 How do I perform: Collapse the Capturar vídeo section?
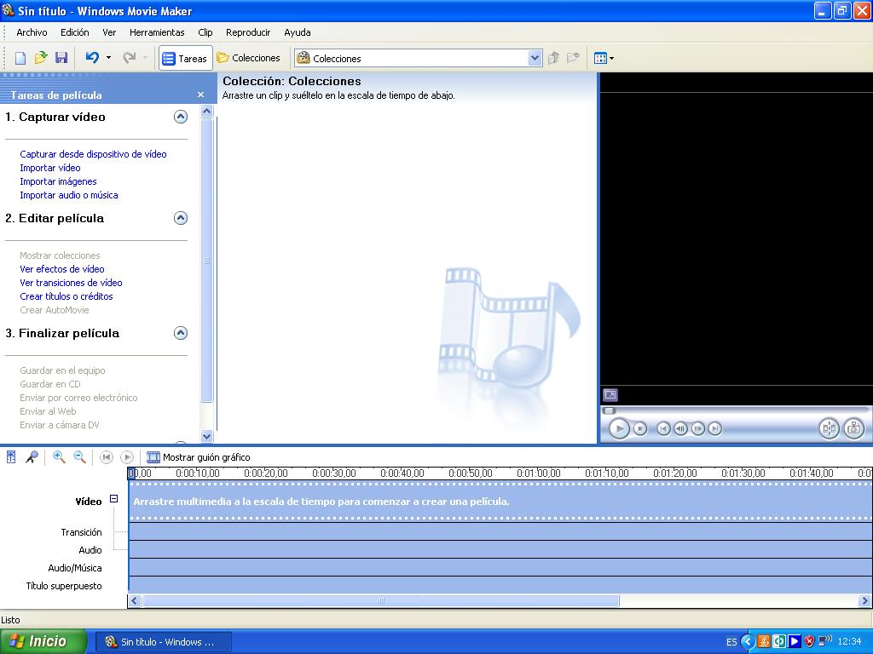181,117
